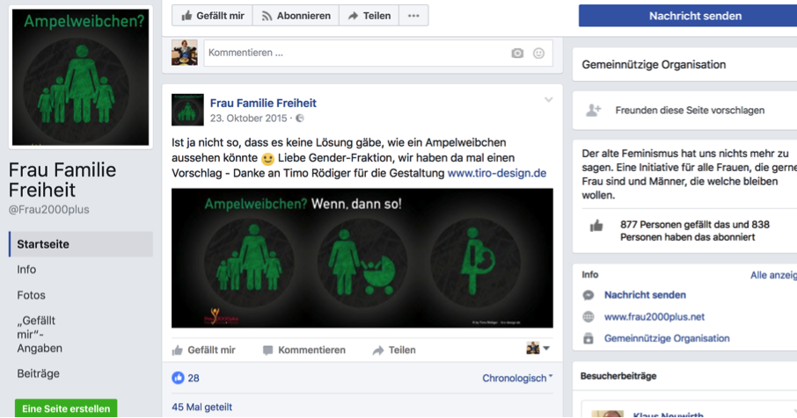Open the Chronologisch sort dropdown
This screenshot has height=418, width=797.
[517, 378]
